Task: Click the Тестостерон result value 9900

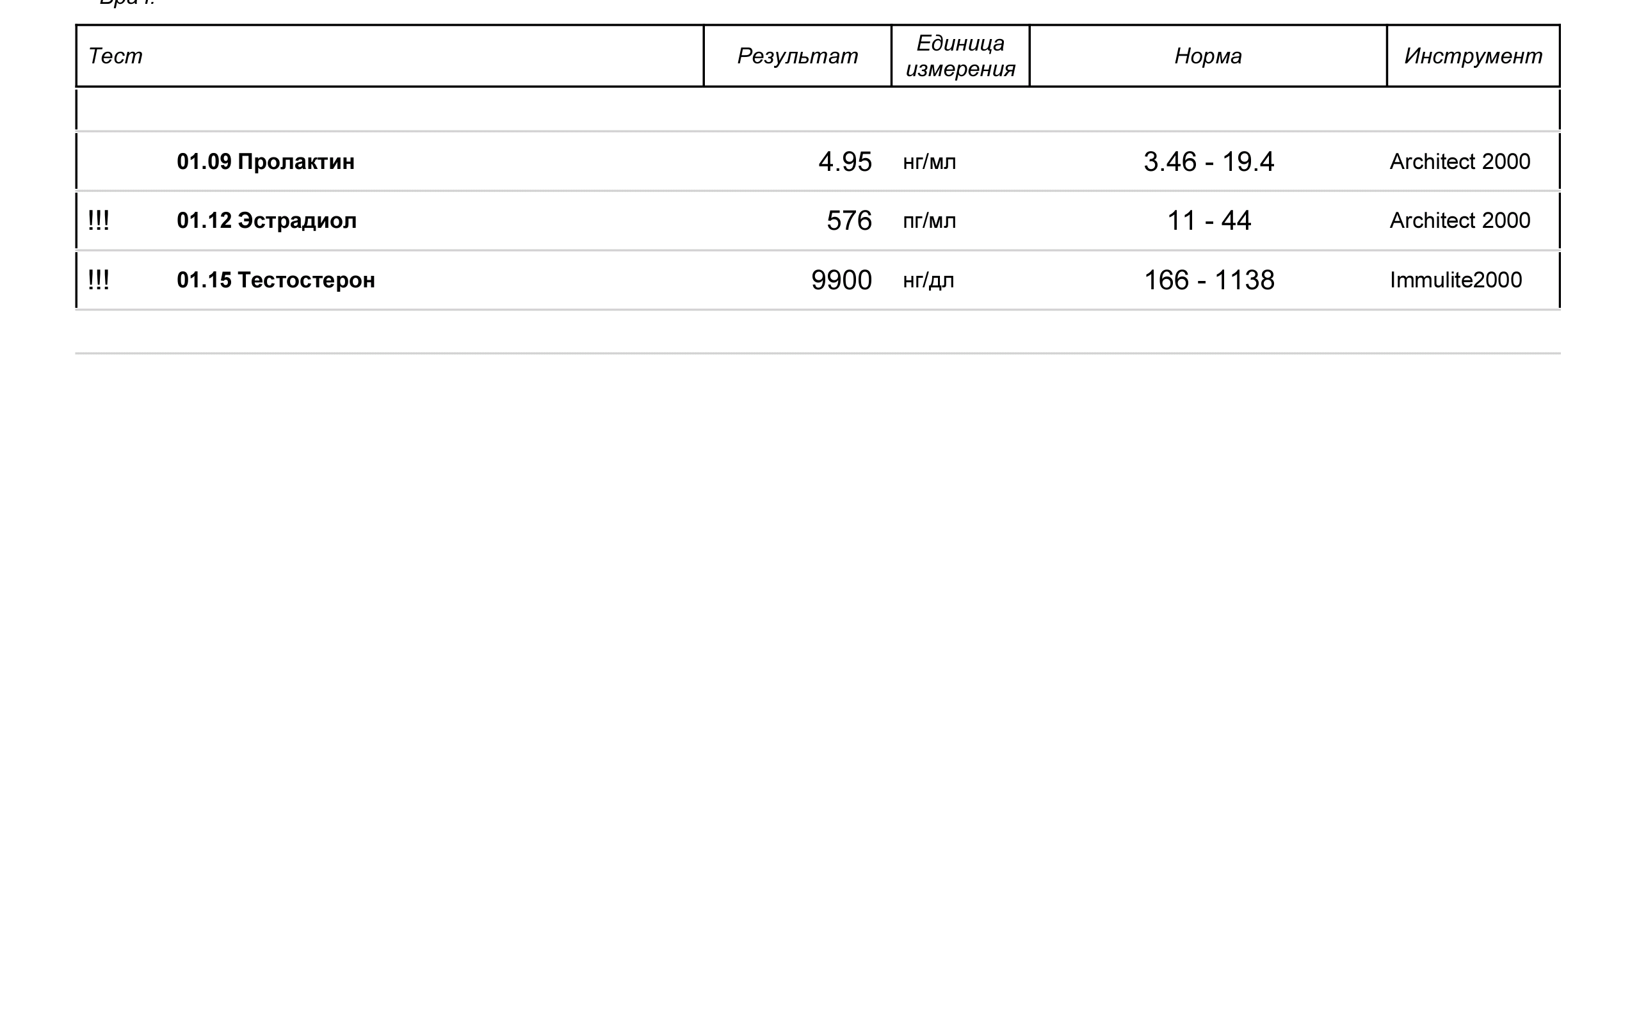Action: pos(841,280)
